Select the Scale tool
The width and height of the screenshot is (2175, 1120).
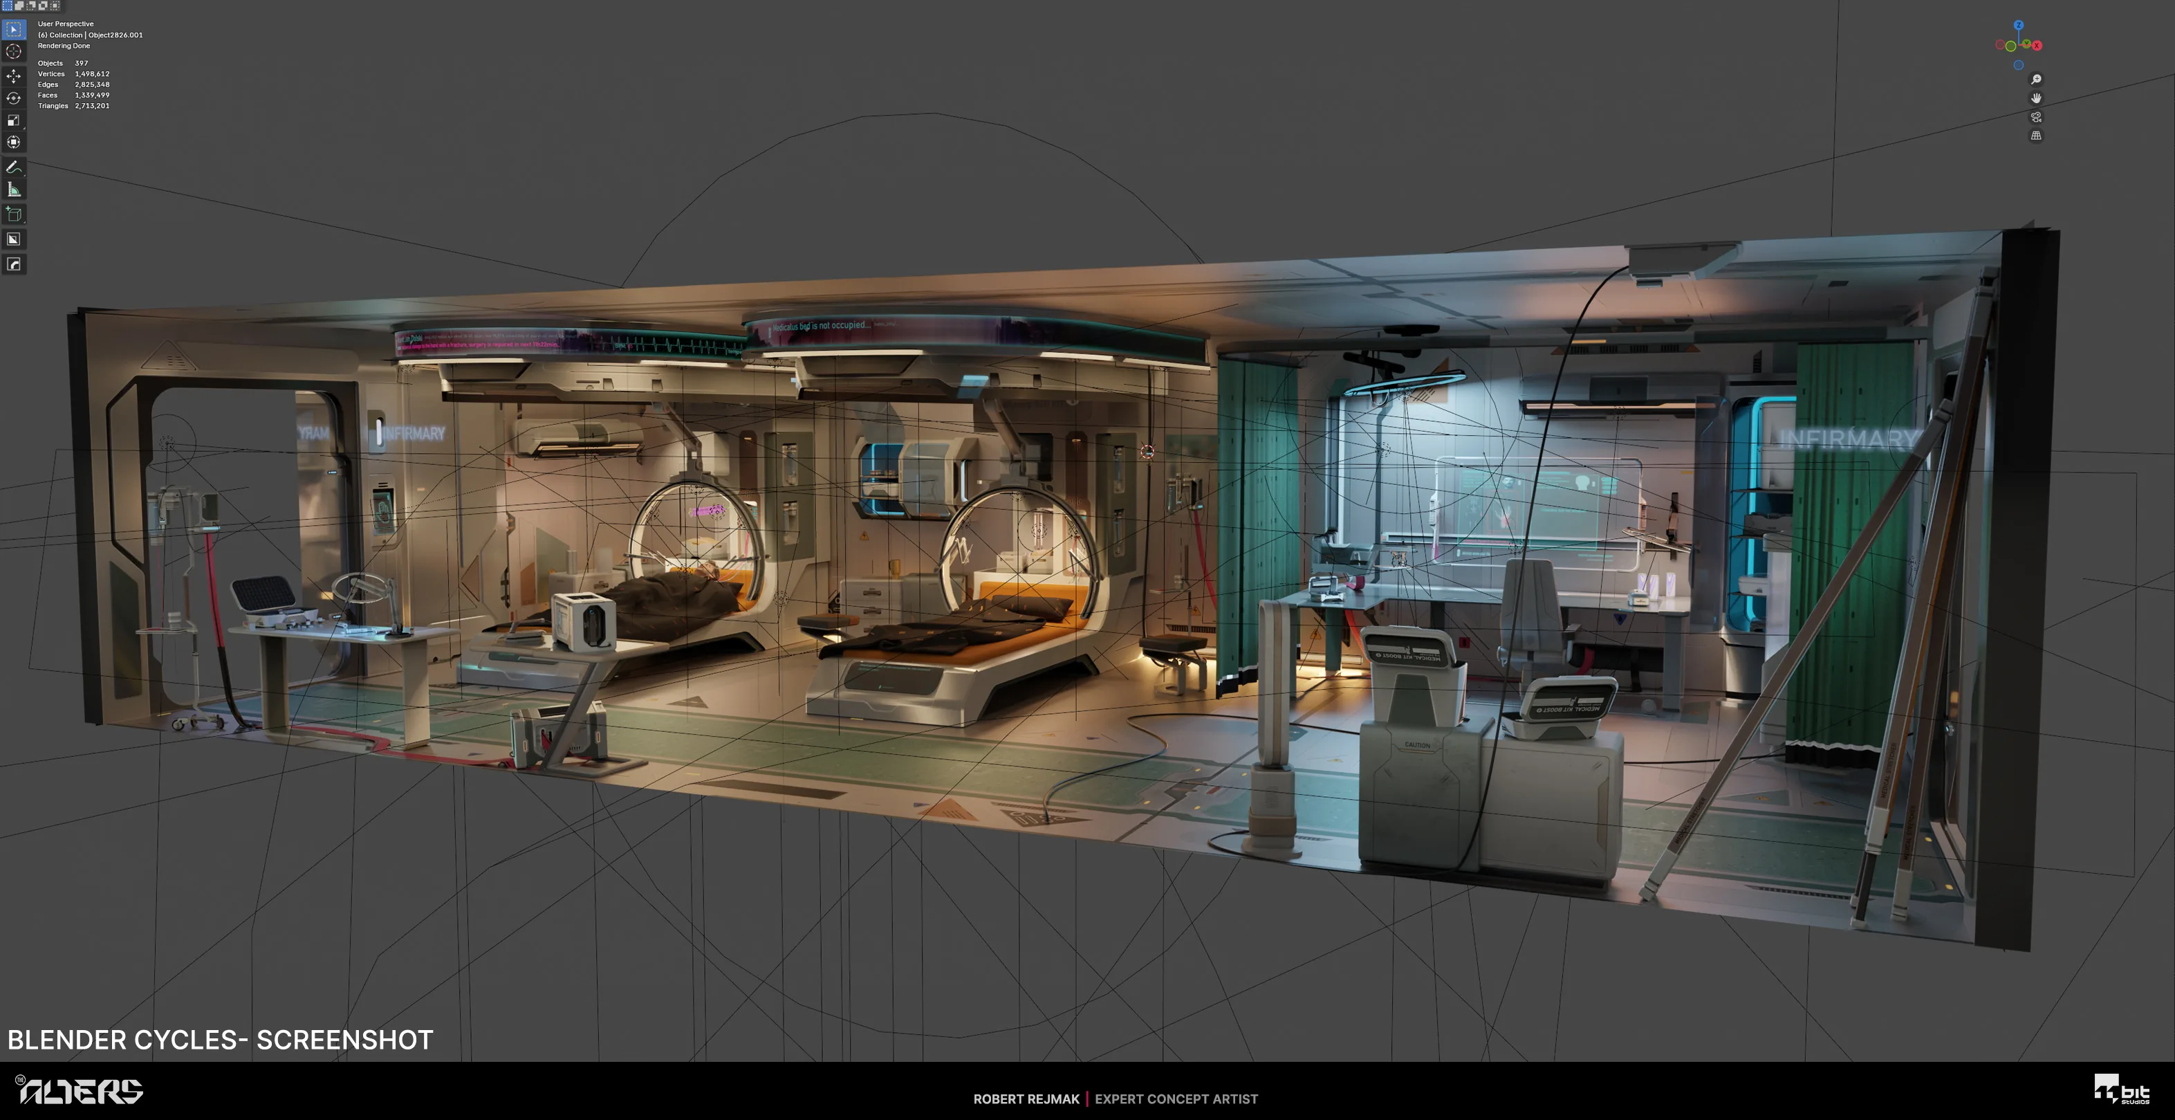[x=14, y=120]
